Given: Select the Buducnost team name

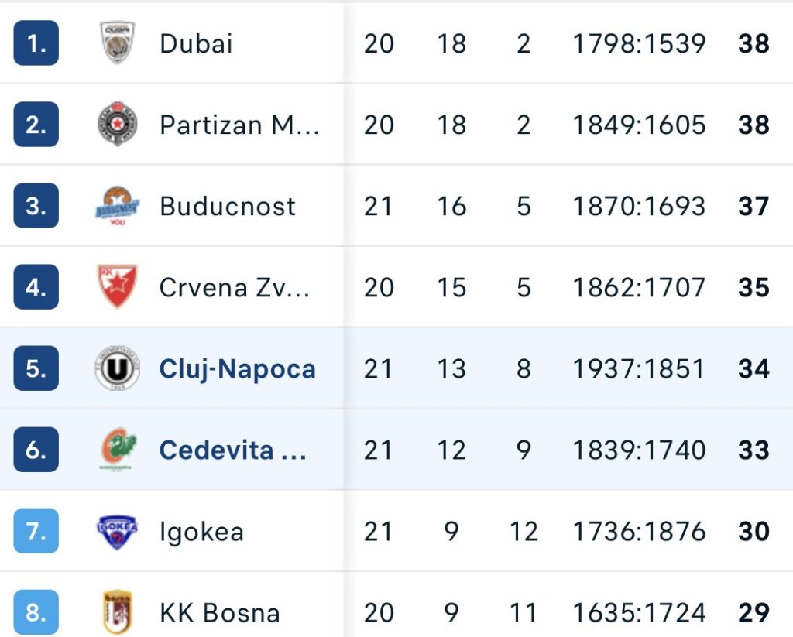Looking at the screenshot, I should 228,206.
